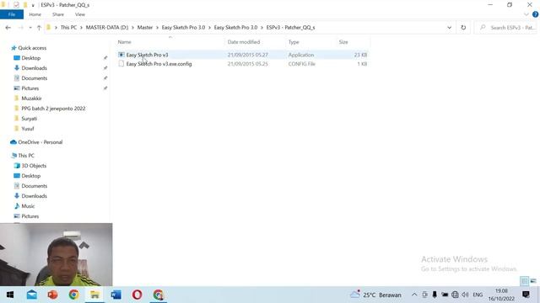The image size is (540, 303).
Task: Open second Chrome icon on taskbar
Action: tap(158, 295)
